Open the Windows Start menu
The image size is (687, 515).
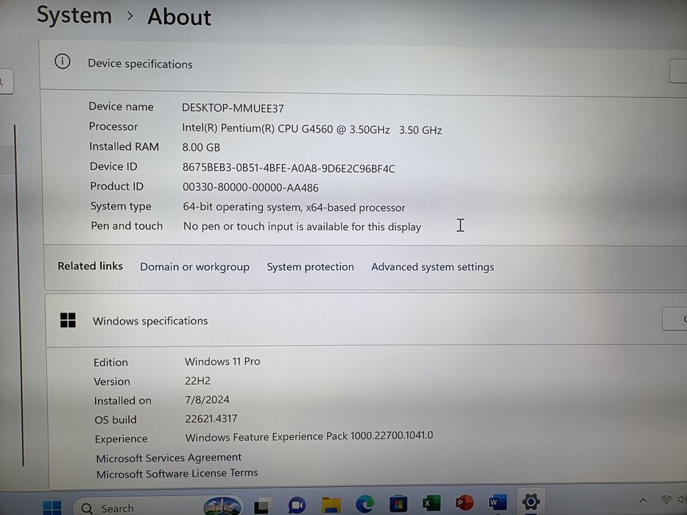tap(52, 508)
